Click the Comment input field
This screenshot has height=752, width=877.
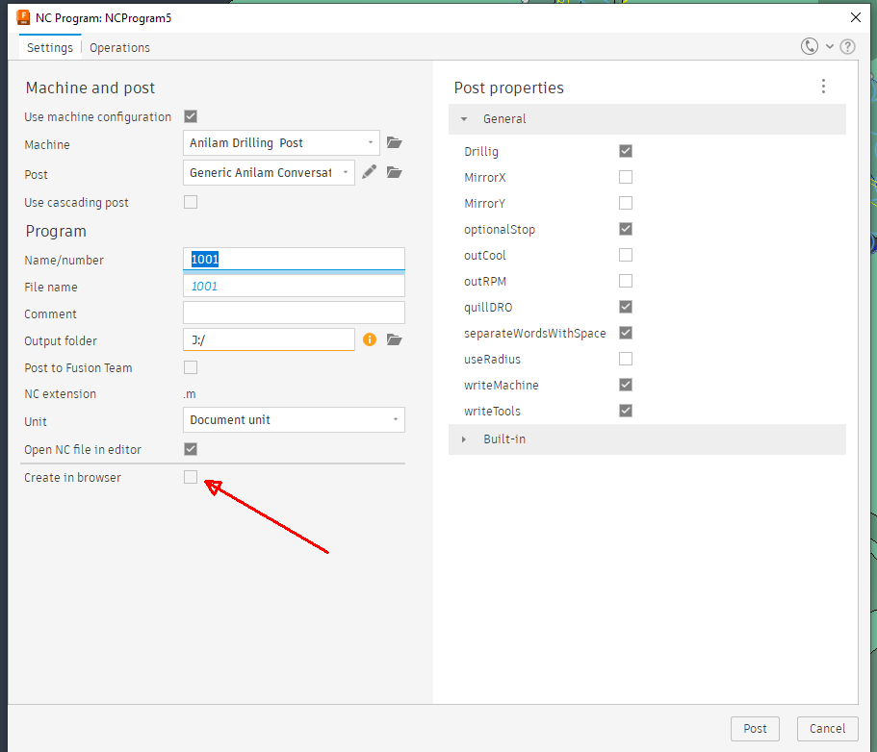[293, 312]
